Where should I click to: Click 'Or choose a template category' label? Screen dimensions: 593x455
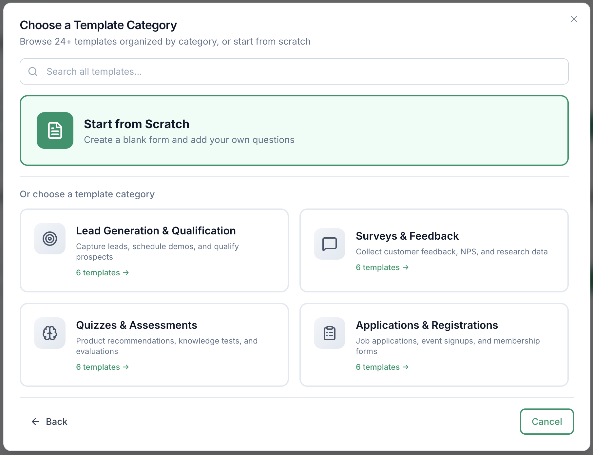87,194
